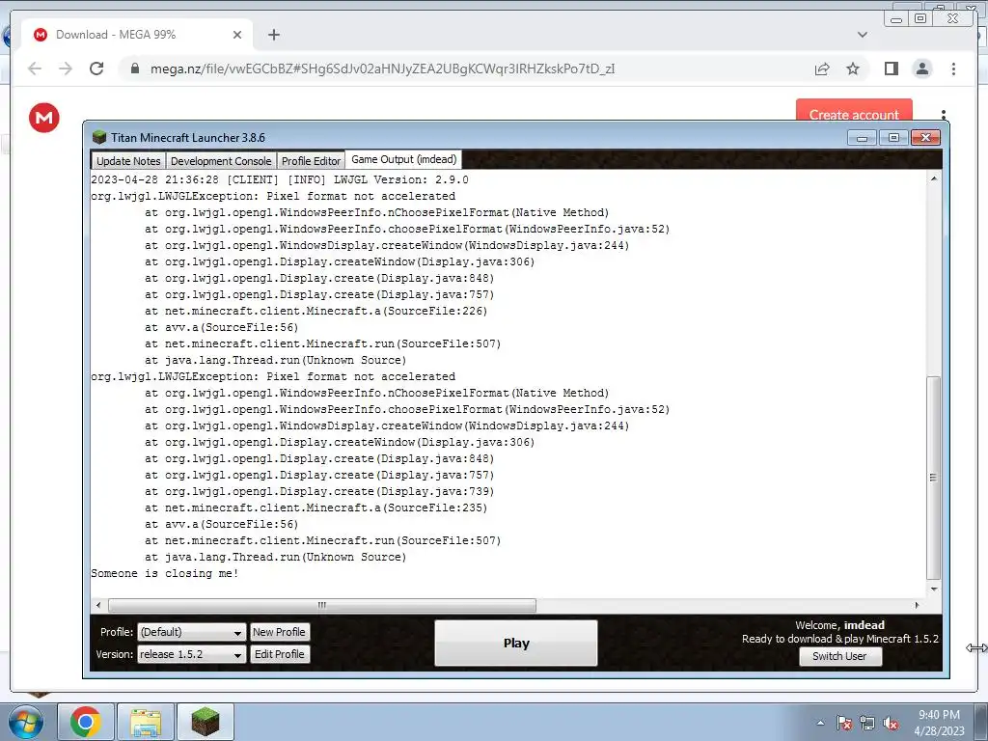Click the 9:40 PM taskbar clock
This screenshot has width=988, height=741.
(x=939, y=715)
